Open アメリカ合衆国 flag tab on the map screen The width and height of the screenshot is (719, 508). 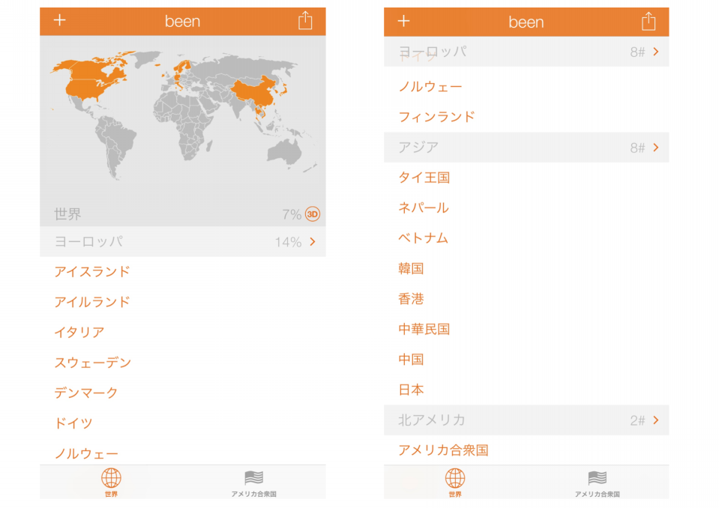tap(253, 483)
